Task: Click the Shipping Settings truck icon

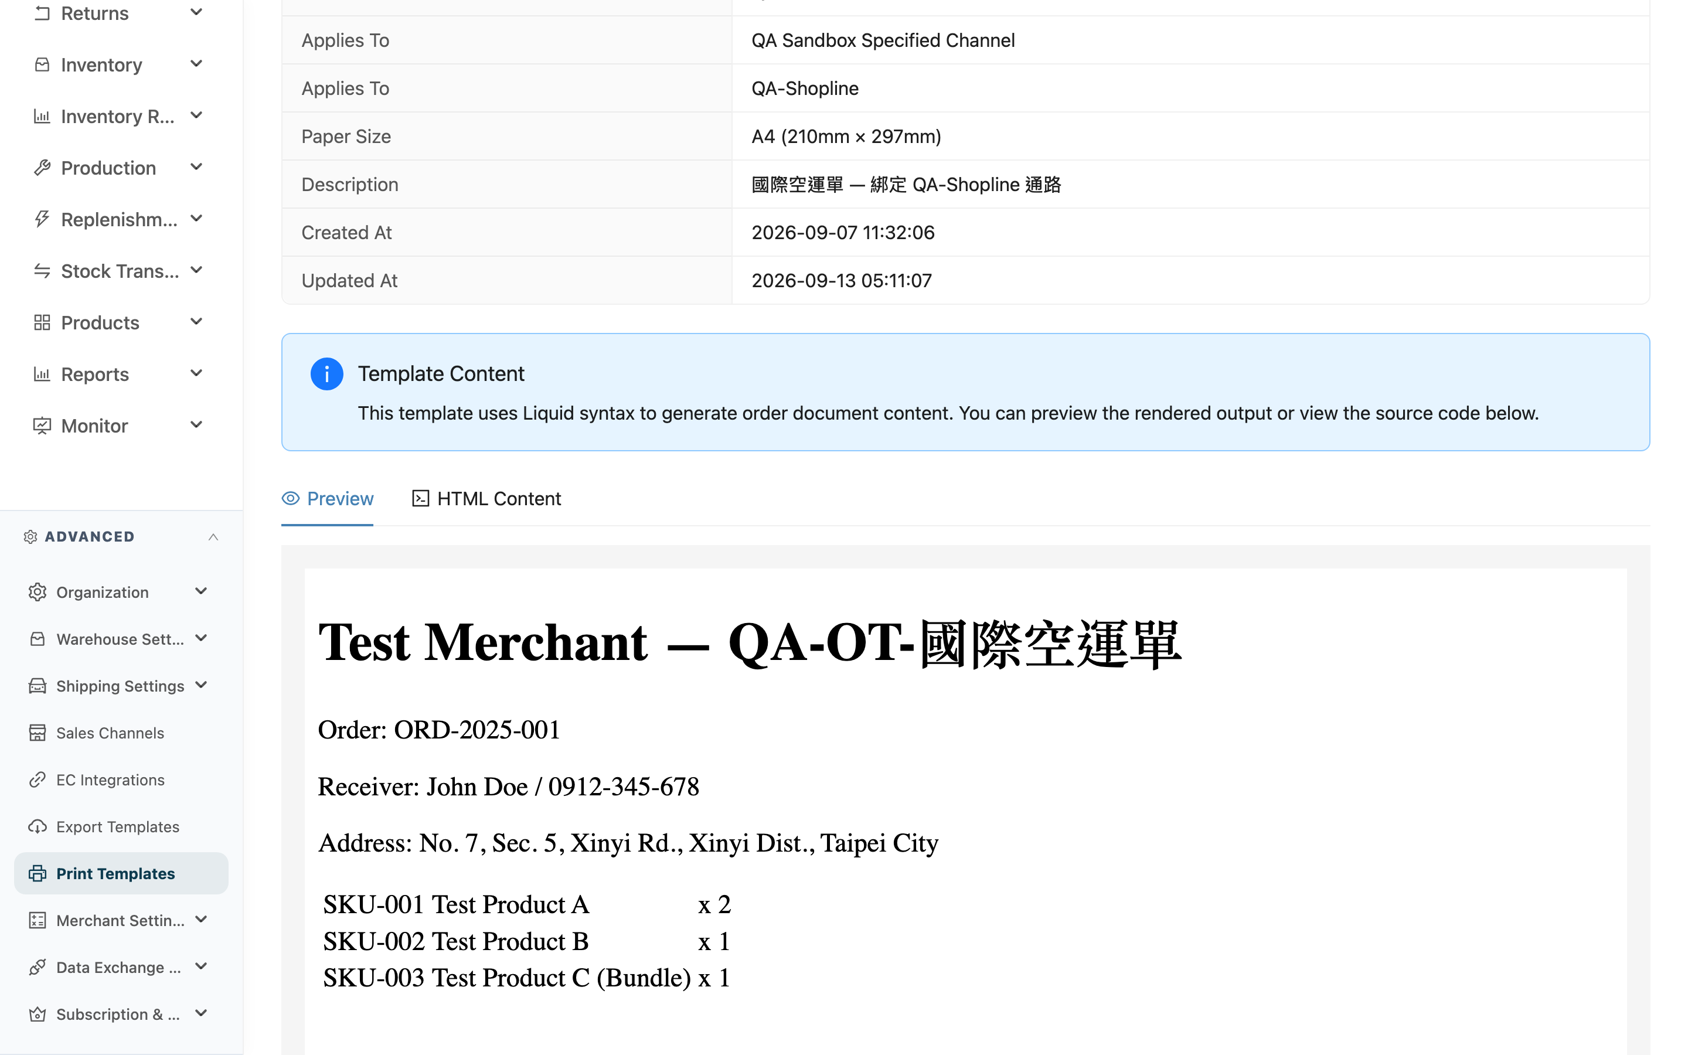Action: coord(38,686)
